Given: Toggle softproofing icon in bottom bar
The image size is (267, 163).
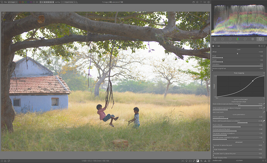Looking at the screenshot, I should (202, 161).
